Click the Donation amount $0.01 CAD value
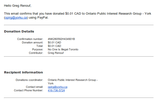The image size is (159, 99). (54, 42)
